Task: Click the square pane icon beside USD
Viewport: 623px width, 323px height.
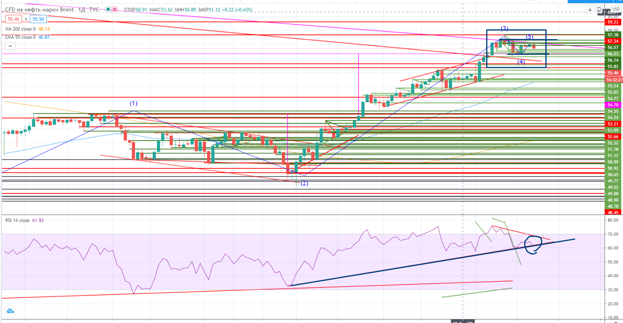Action: tap(599, 9)
